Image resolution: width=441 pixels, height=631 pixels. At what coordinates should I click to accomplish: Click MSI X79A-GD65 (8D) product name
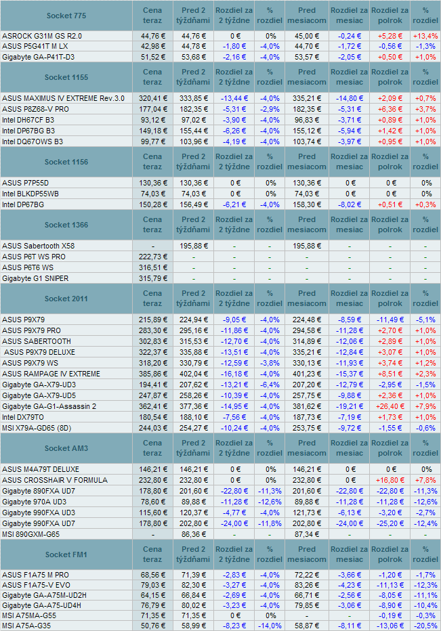[x=37, y=428]
